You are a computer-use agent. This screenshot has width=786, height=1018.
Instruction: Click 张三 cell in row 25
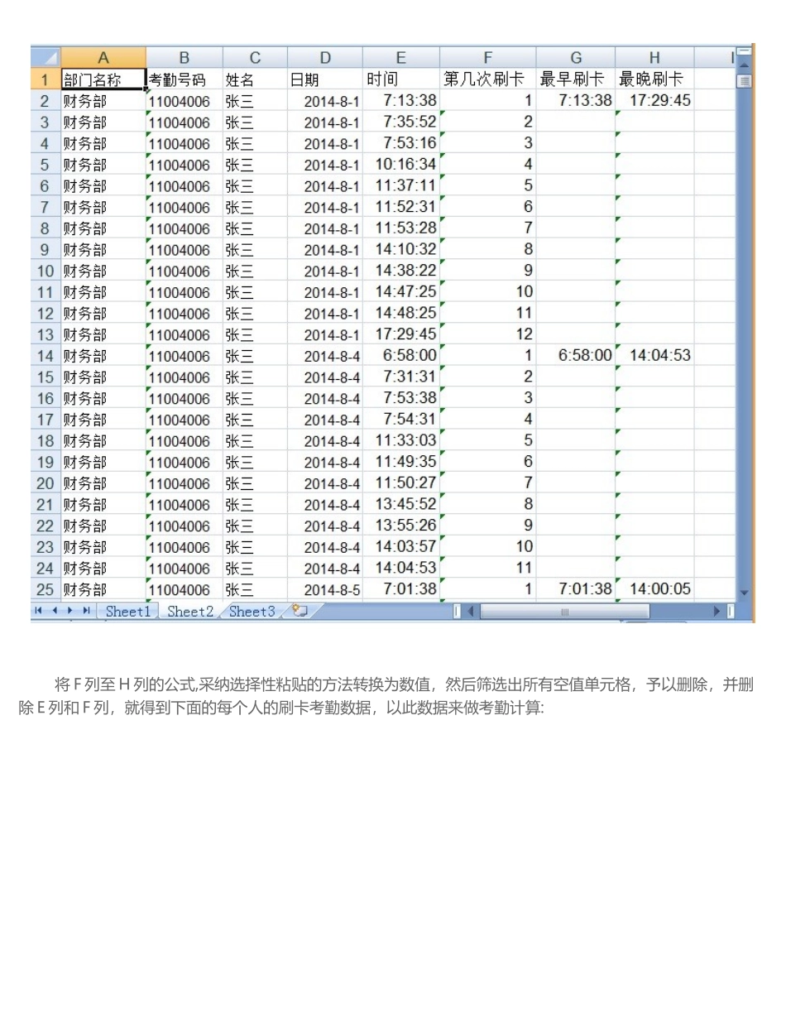click(255, 589)
